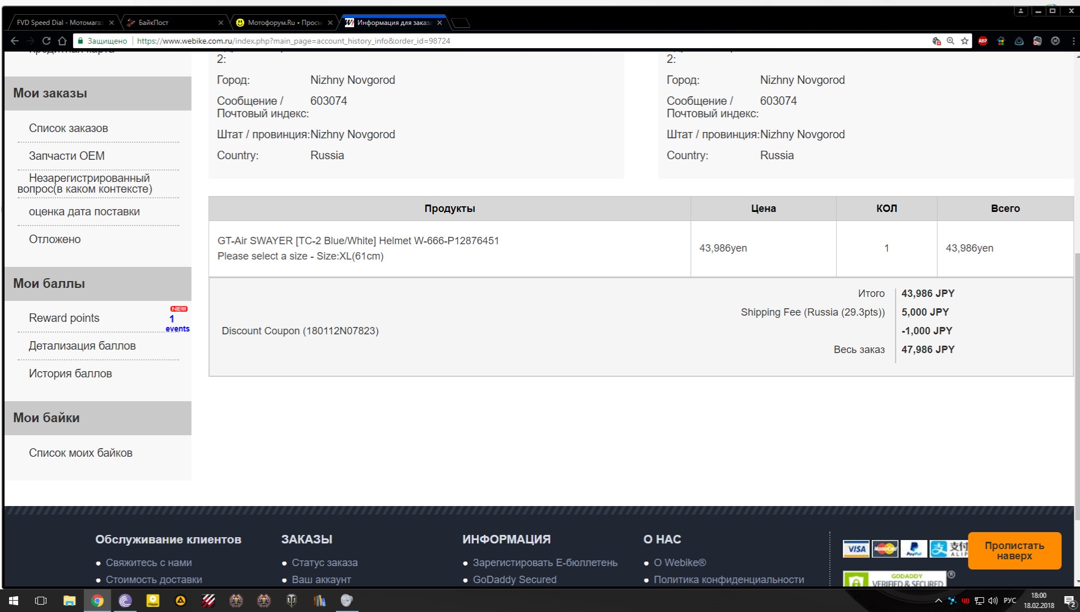1080x612 pixels.
Task: Open the yellow Player app on taskbar
Action: tap(153, 601)
